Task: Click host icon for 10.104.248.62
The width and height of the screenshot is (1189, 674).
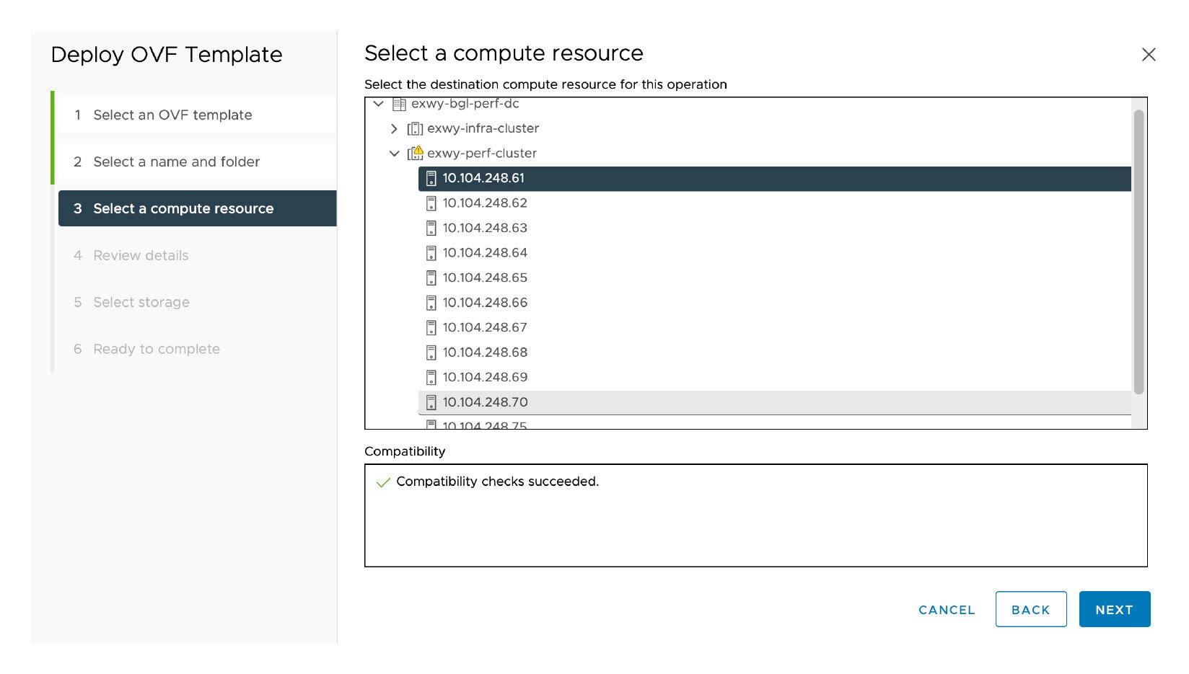Action: (x=431, y=203)
